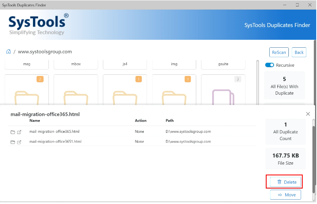The image size is (317, 204).
Task: Open the msg folder card
Action: click(27, 64)
